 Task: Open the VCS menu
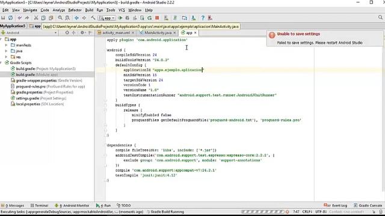point(122,10)
